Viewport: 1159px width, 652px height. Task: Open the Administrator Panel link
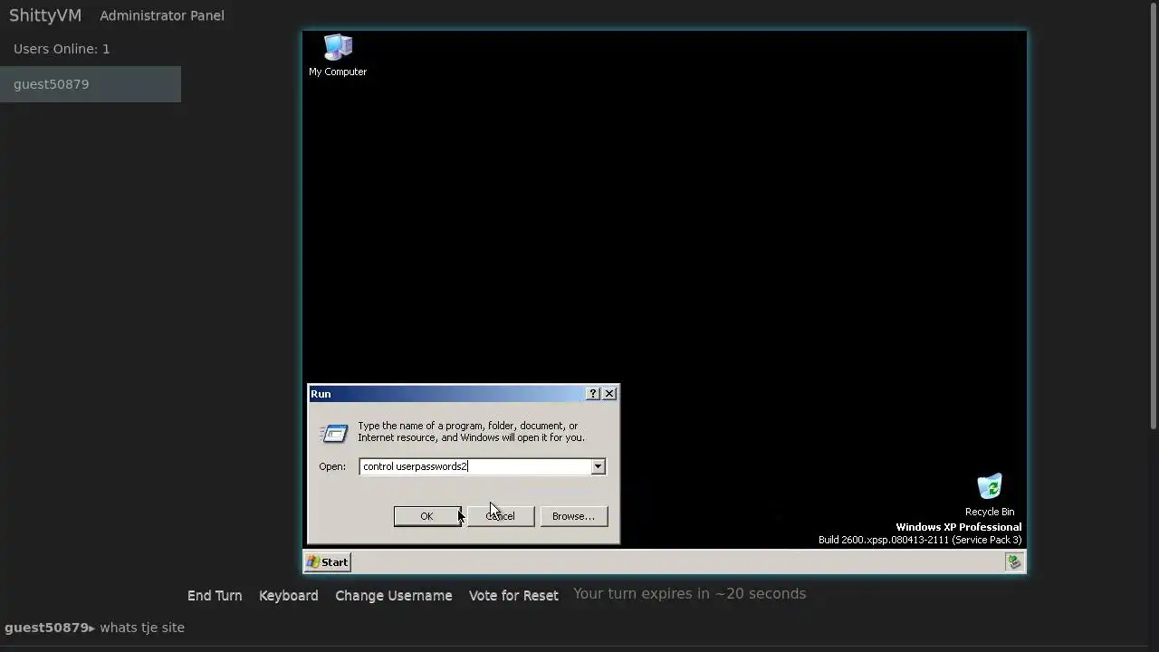point(162,15)
